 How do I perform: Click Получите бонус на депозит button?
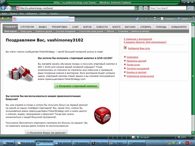(46, 132)
